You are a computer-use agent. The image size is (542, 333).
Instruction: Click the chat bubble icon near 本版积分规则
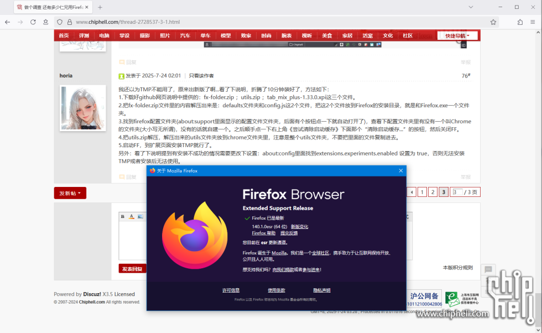click(488, 269)
